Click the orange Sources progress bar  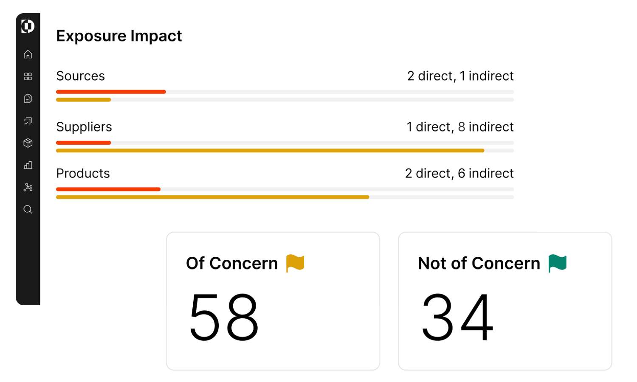point(110,91)
